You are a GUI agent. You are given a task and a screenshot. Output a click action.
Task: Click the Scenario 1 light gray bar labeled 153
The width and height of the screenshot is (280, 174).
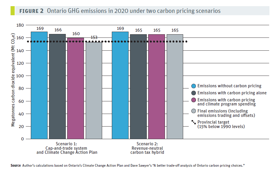pos(94,91)
